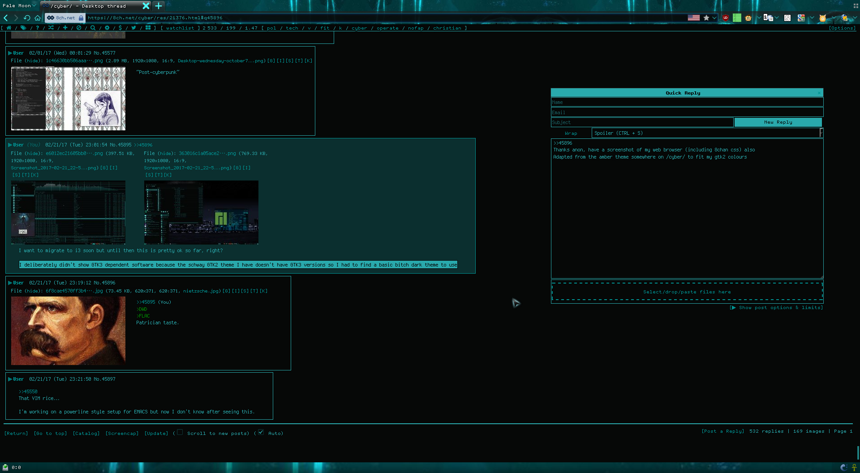Screen dimensions: 860x473
Task: Close the Quick Reply panel
Action: point(819,93)
